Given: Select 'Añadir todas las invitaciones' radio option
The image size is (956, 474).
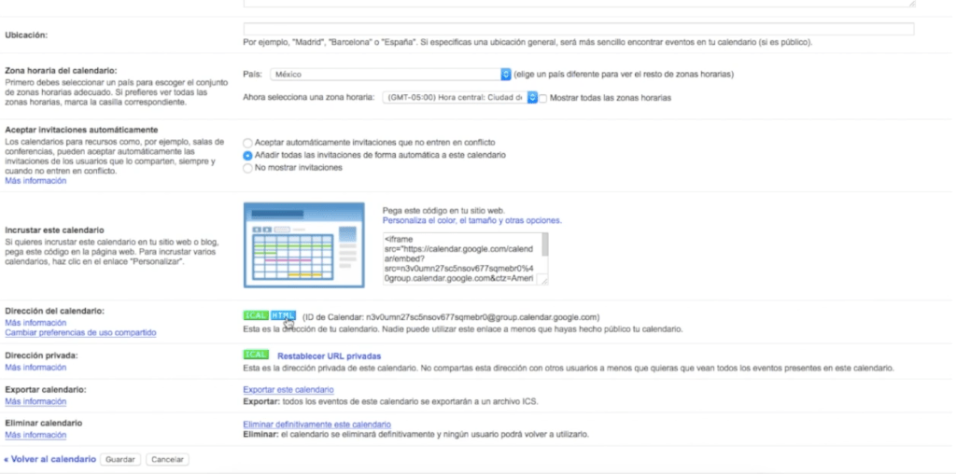Looking at the screenshot, I should [x=247, y=155].
